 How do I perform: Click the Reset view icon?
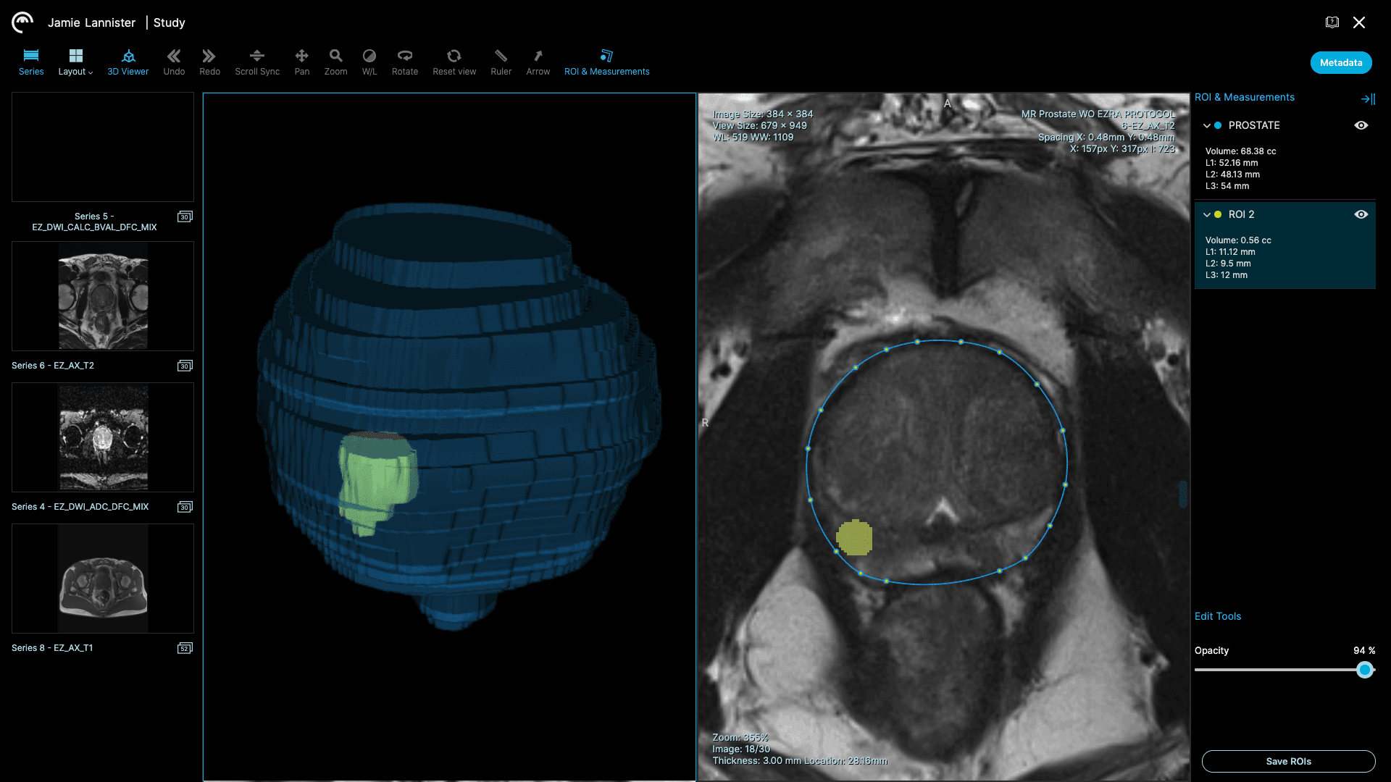click(454, 62)
